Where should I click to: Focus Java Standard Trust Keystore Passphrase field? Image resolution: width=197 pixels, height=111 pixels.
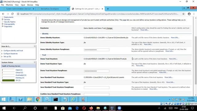(x=96, y=88)
